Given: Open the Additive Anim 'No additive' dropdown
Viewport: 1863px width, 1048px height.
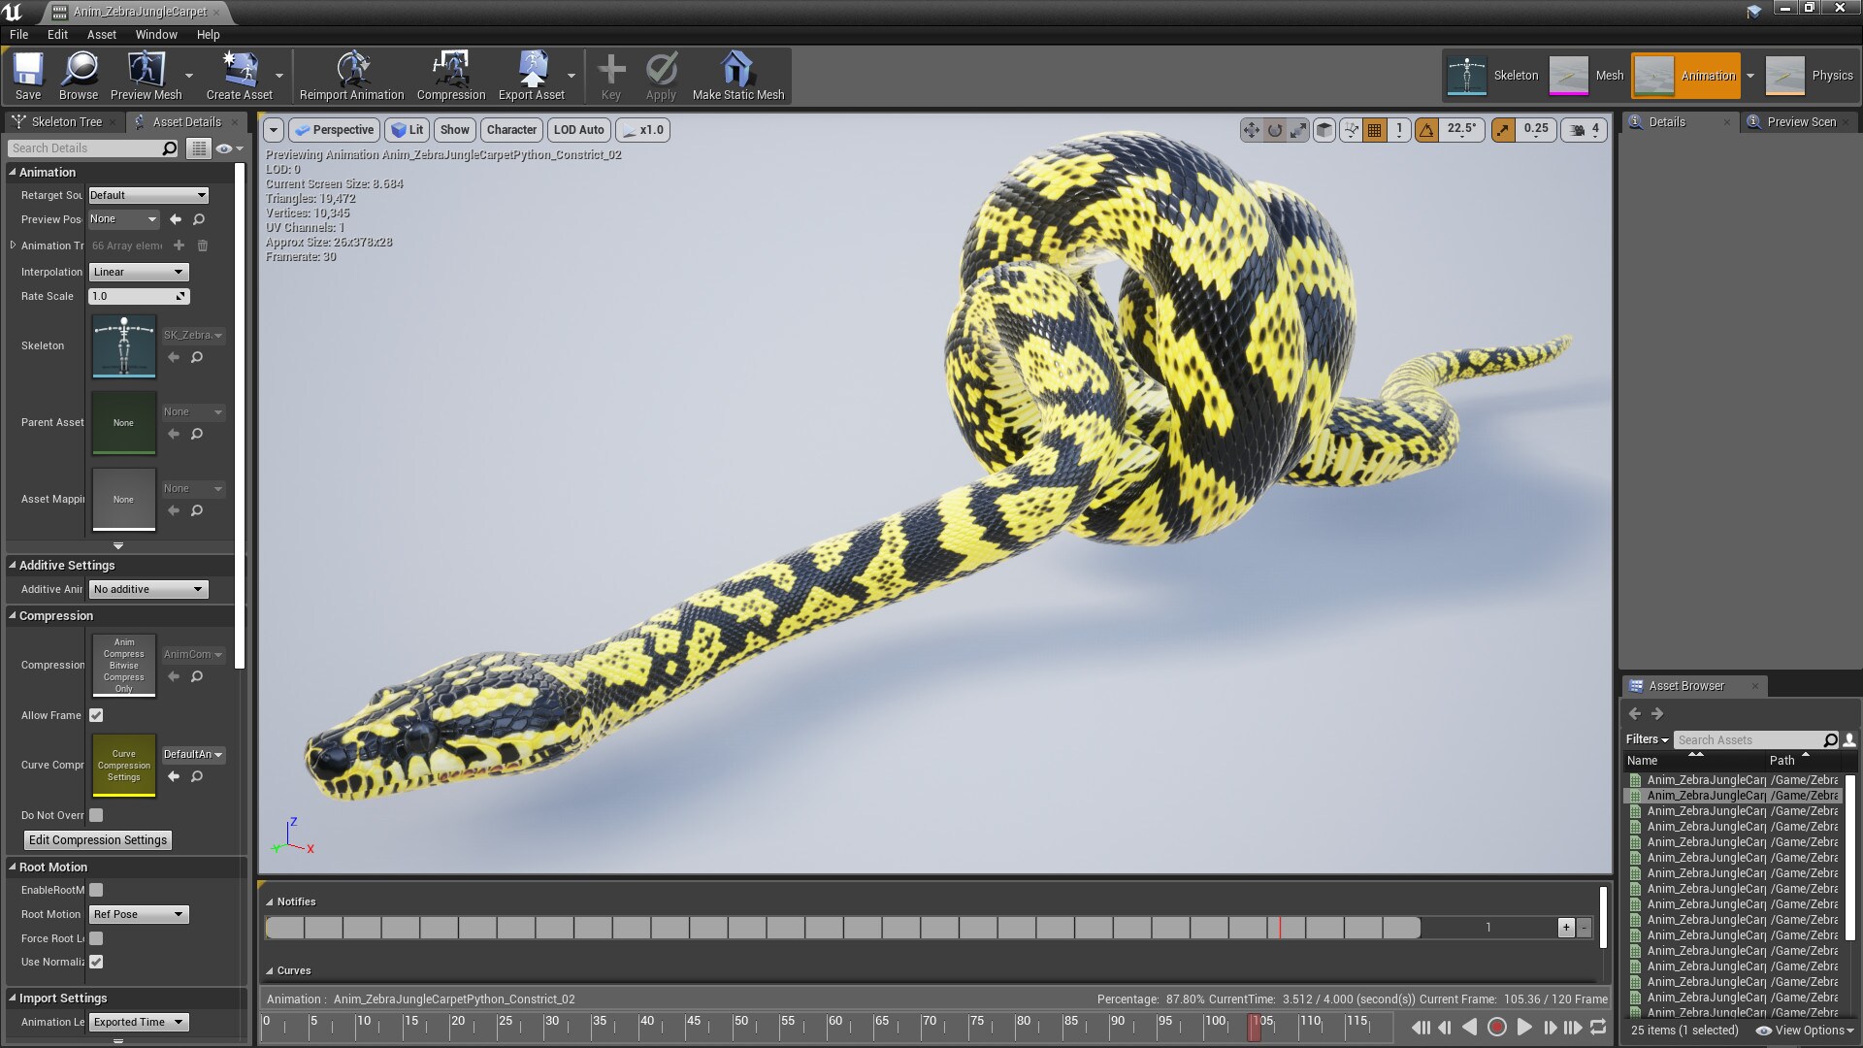Looking at the screenshot, I should click(147, 589).
